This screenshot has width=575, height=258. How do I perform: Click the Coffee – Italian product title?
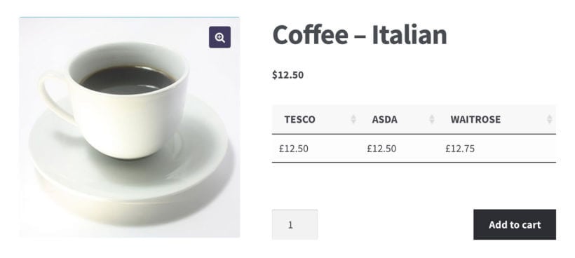[360, 35]
